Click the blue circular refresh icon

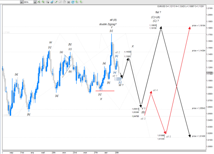tap(73, 2)
